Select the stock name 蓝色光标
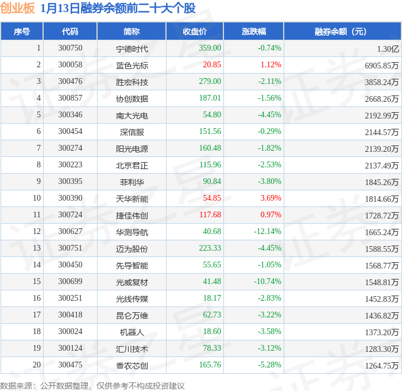The width and height of the screenshot is (402, 391). 132,66
